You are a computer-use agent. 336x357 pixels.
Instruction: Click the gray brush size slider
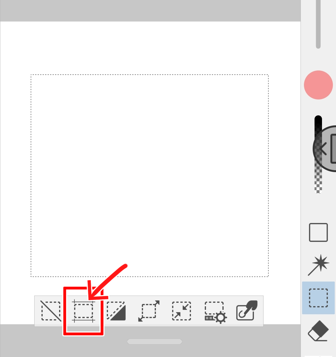[318, 24]
